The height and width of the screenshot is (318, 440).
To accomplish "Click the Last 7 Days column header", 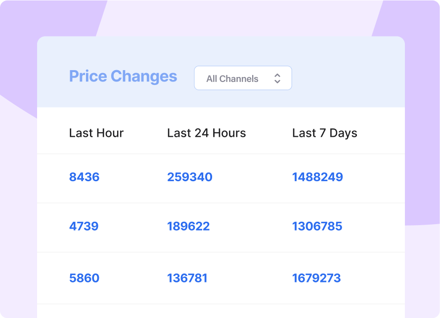I will coord(324,133).
